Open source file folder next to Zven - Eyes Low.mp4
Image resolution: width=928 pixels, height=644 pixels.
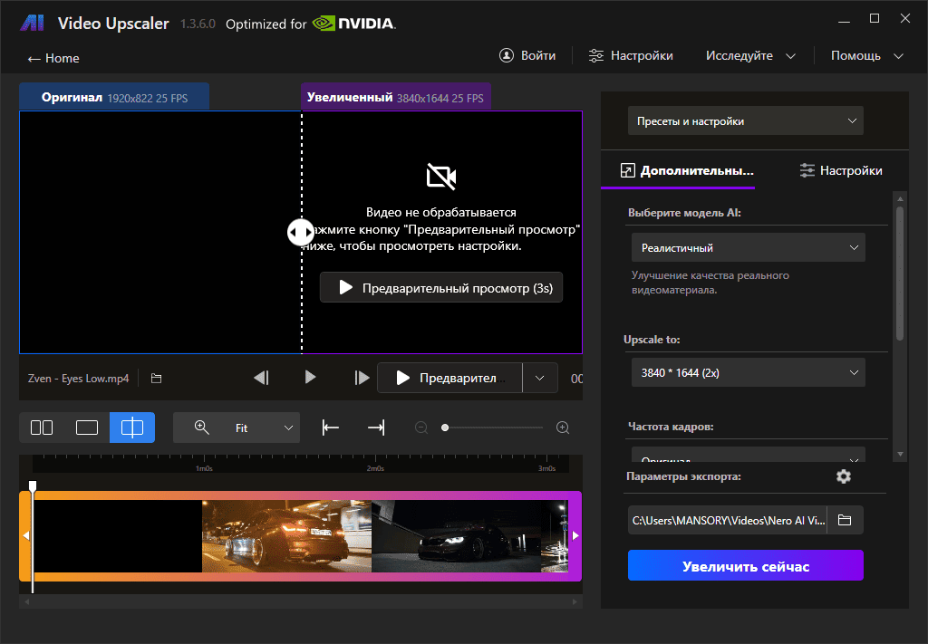coord(156,378)
